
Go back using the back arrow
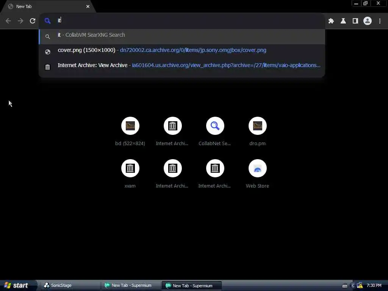[8, 21]
